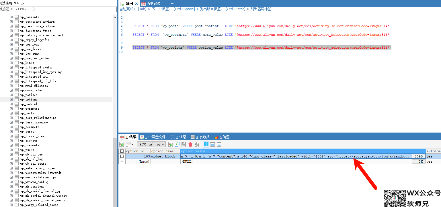Screen dimensions: 441x207
Task: Click the table icon beside wp_comments
Action: pos(17,17)
